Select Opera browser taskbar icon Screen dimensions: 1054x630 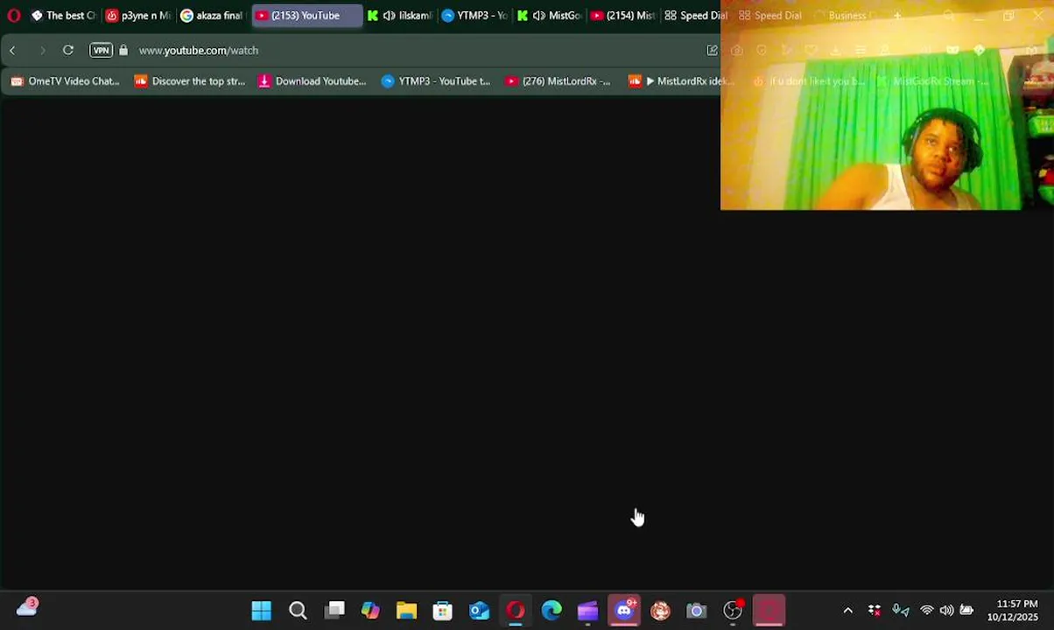[516, 611]
